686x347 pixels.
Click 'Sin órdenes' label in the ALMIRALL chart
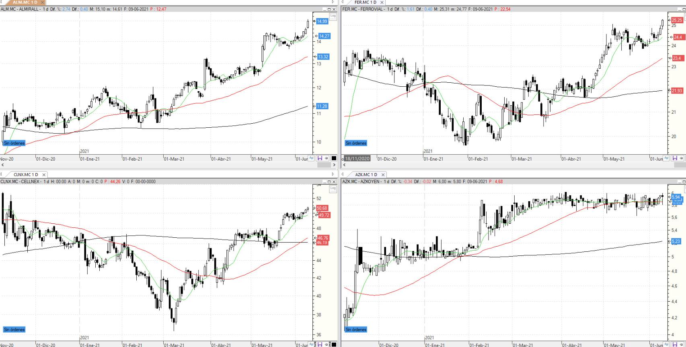click(x=14, y=143)
